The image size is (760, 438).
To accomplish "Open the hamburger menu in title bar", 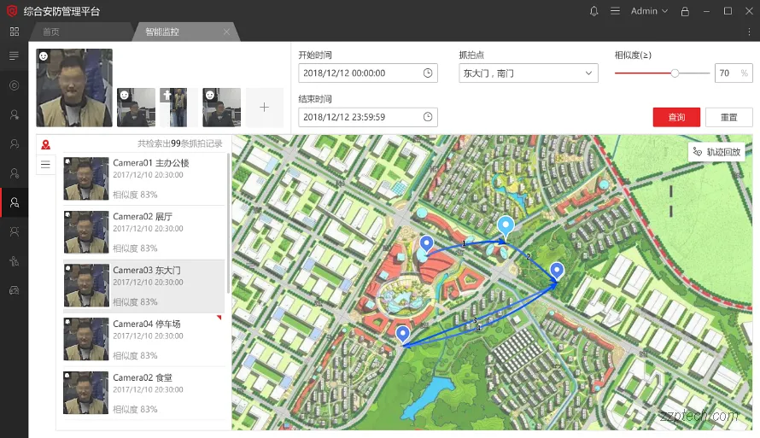I will point(615,11).
